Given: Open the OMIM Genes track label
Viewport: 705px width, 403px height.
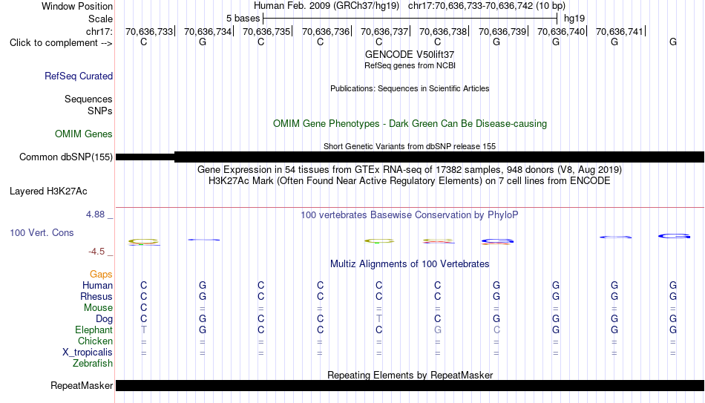Looking at the screenshot, I should (84, 134).
